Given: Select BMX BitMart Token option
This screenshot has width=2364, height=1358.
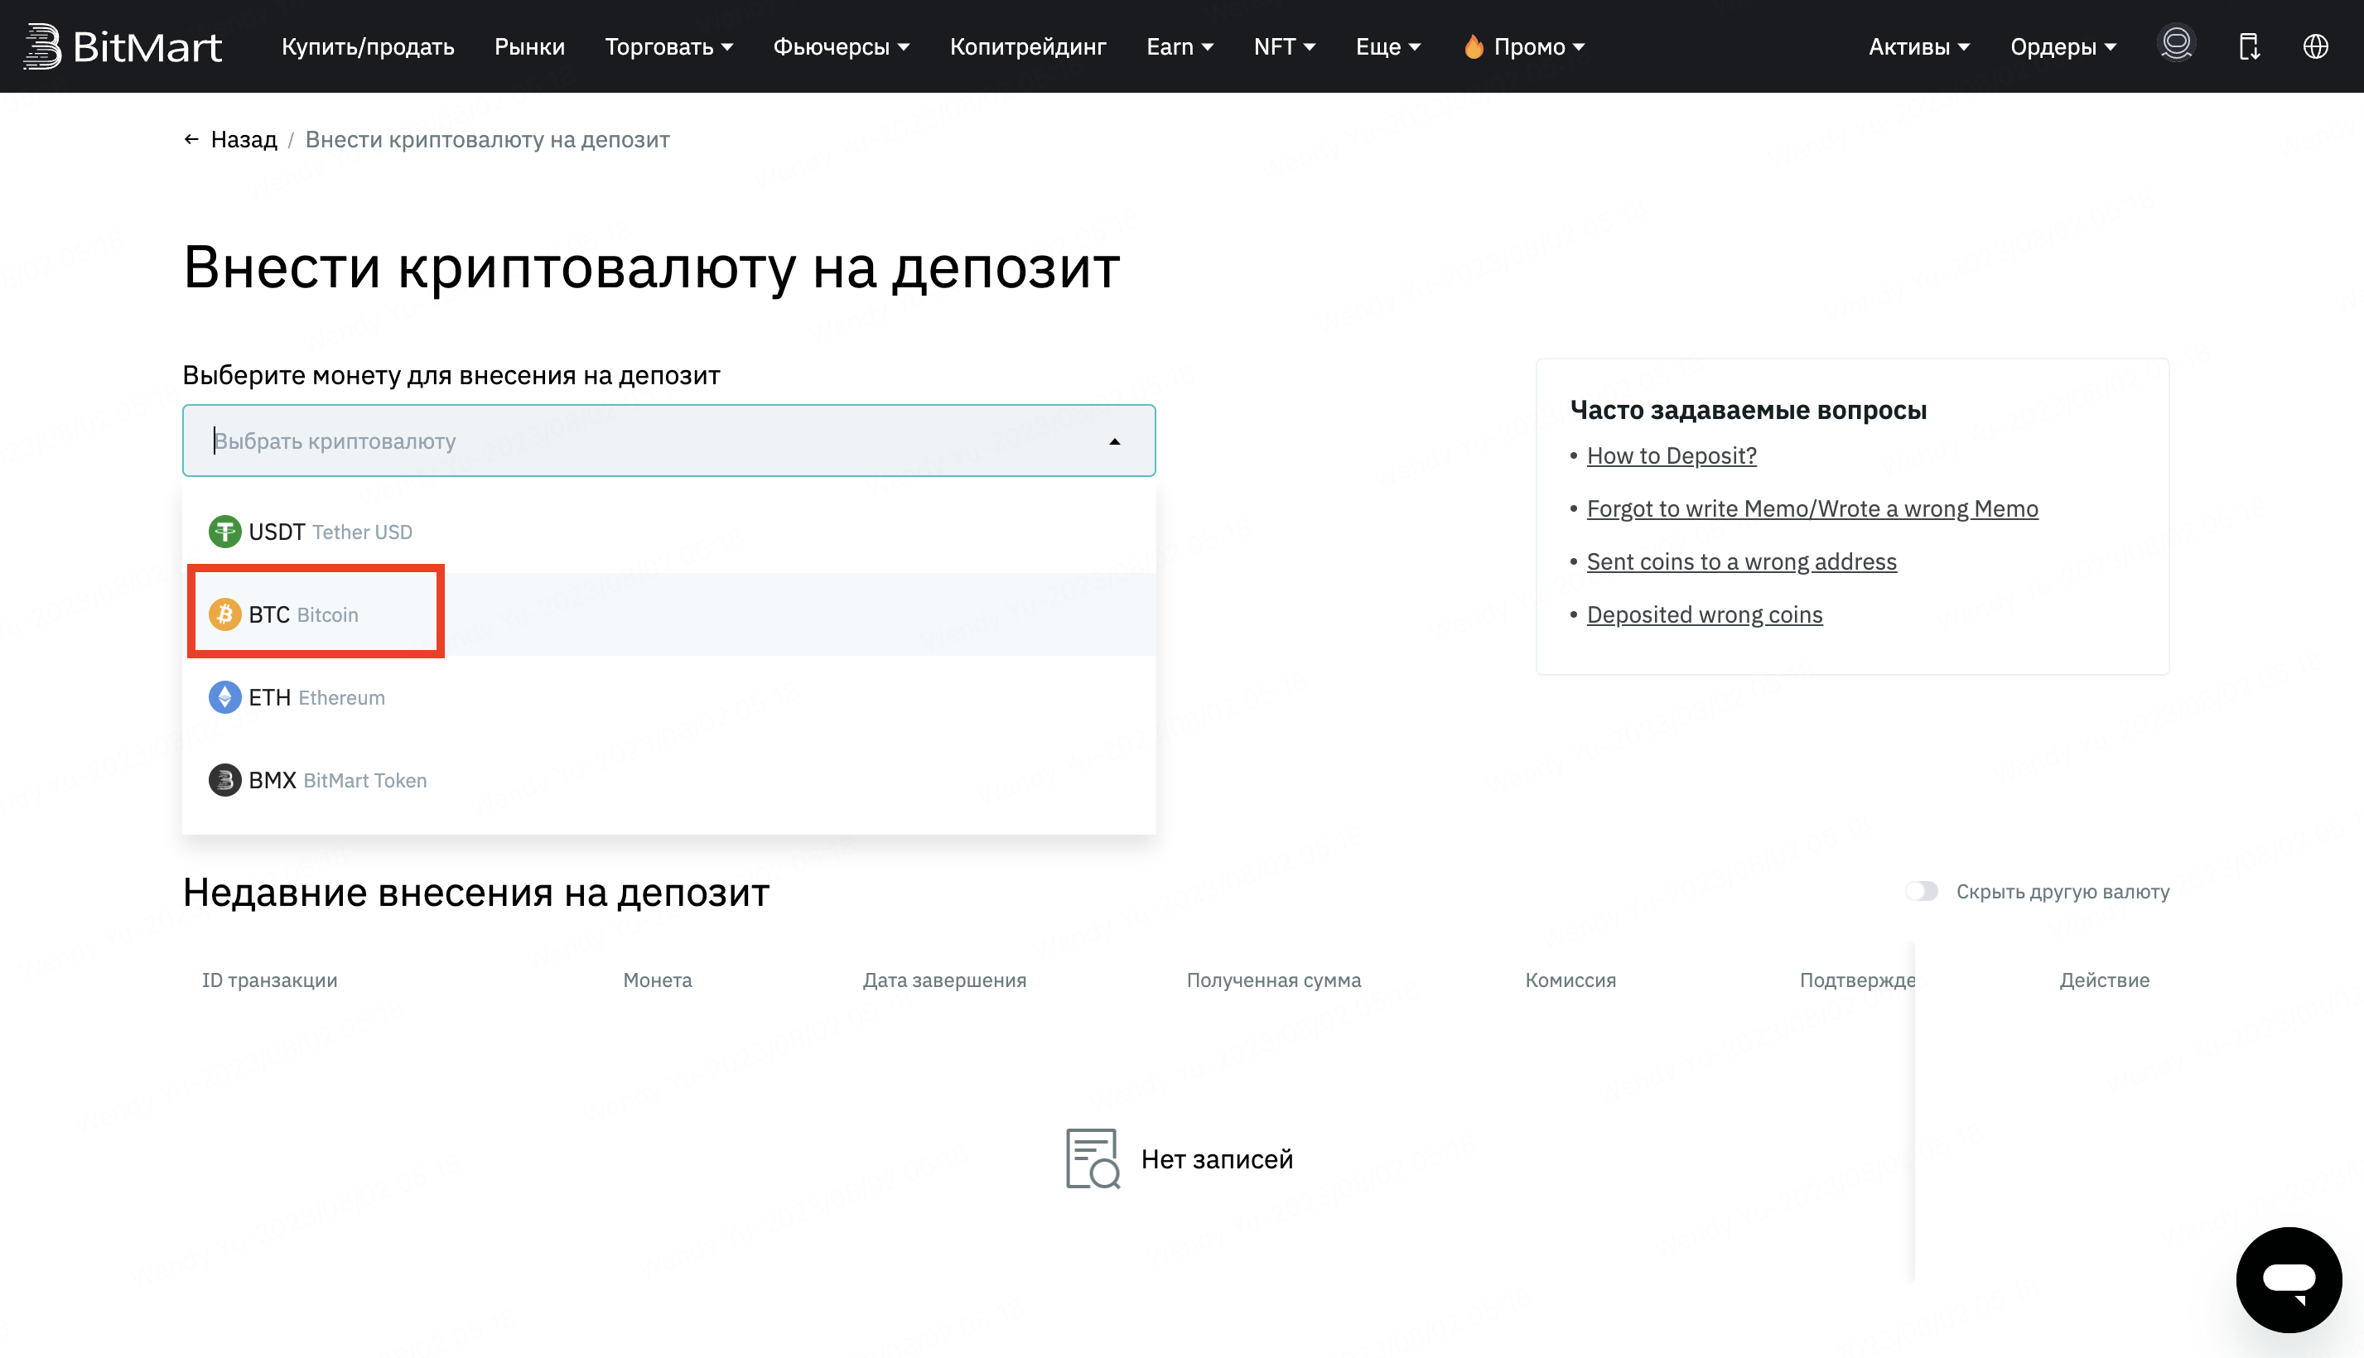Looking at the screenshot, I should point(669,780).
